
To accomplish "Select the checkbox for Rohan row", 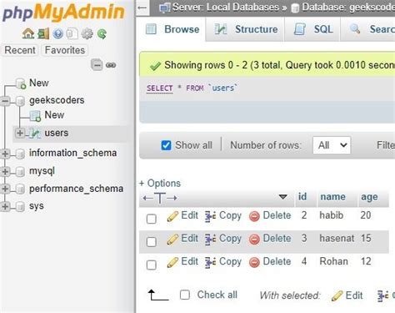I will [x=152, y=265].
